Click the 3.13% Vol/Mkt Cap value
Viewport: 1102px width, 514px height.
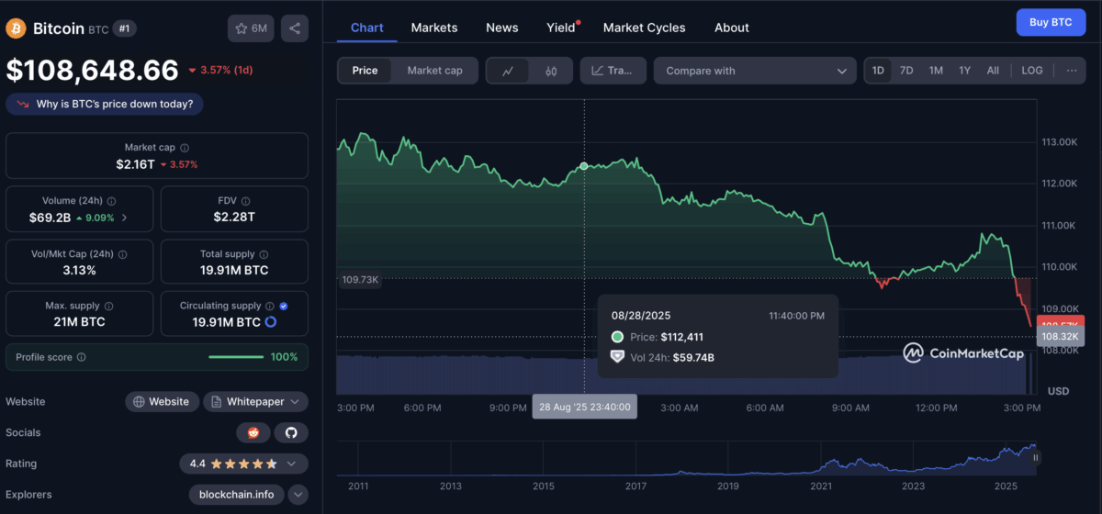tap(80, 270)
